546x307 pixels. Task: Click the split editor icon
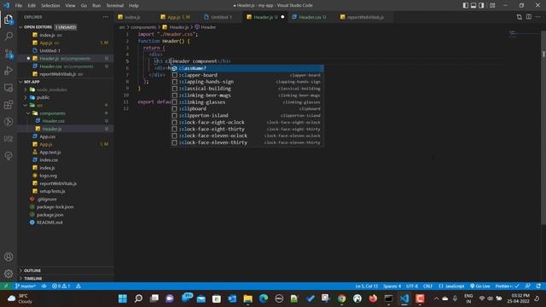click(x=529, y=17)
